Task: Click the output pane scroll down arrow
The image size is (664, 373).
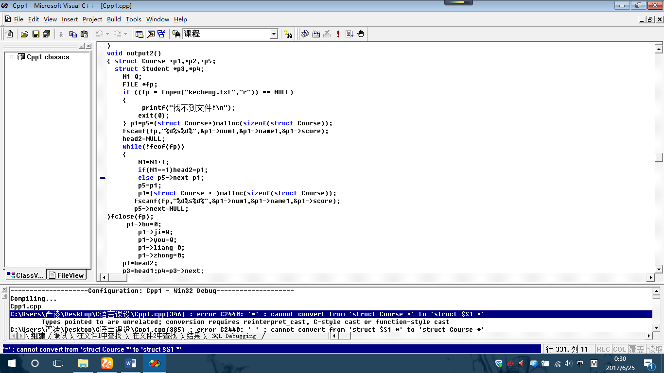Action: (x=657, y=328)
